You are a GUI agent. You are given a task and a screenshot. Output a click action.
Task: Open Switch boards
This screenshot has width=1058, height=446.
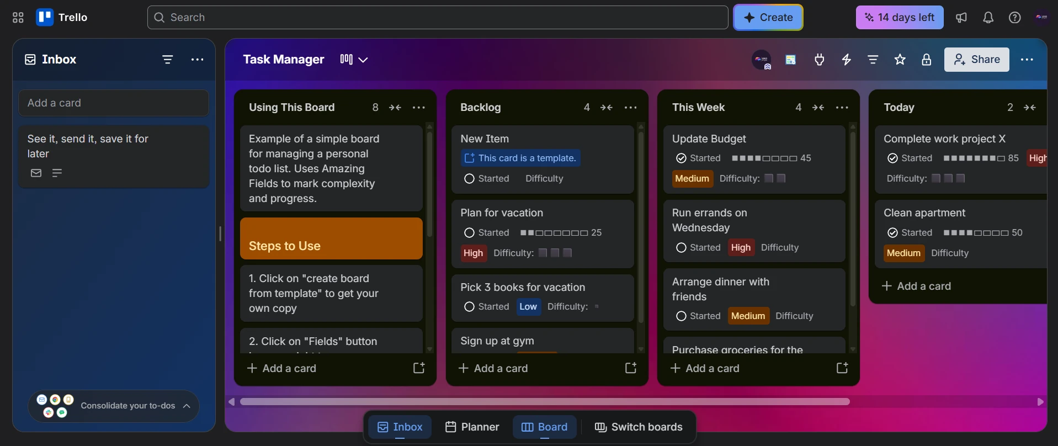click(639, 427)
